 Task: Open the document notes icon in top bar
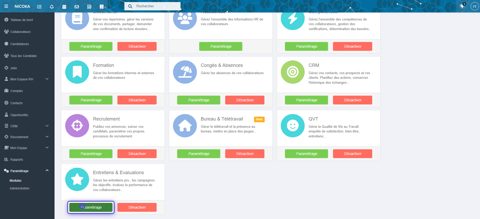[x=102, y=6]
